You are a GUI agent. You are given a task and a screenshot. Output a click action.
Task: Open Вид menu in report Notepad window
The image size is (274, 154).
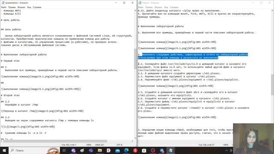pos(166,7)
